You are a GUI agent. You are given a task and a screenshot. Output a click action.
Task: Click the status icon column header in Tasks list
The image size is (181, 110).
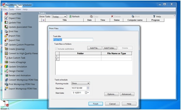pyautogui.click(x=44, y=20)
